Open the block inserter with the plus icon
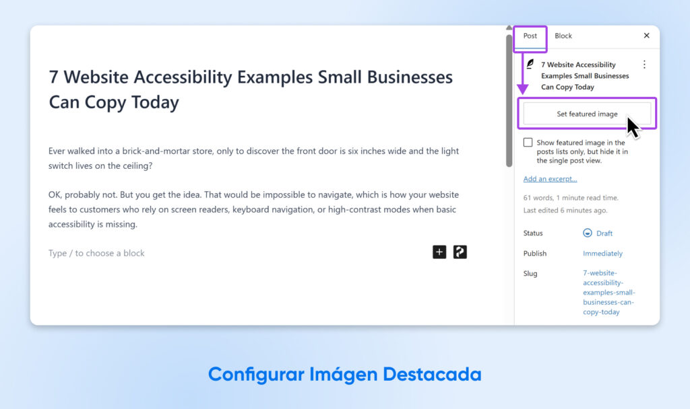 click(x=439, y=252)
